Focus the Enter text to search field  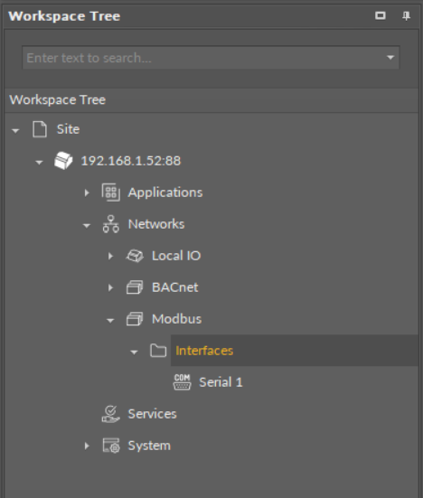[x=211, y=58]
